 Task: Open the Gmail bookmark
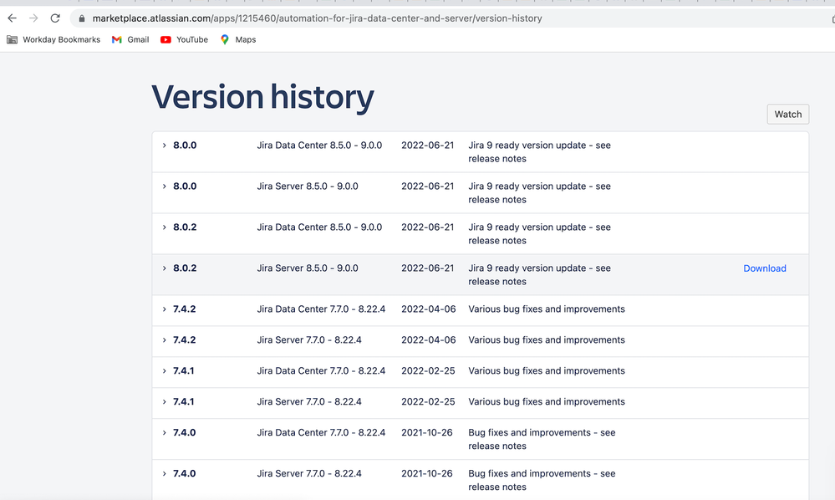pyautogui.click(x=130, y=39)
